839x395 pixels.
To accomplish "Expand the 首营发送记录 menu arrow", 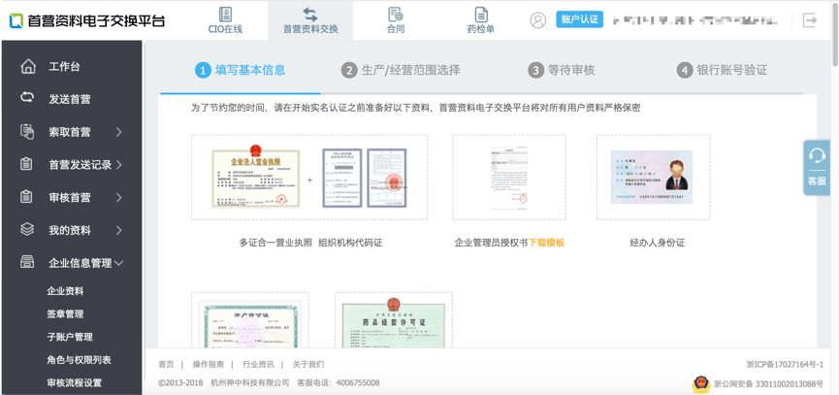I will tap(118, 165).
